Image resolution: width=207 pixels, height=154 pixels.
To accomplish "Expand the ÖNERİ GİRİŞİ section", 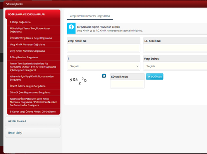I will [x=33, y=133].
